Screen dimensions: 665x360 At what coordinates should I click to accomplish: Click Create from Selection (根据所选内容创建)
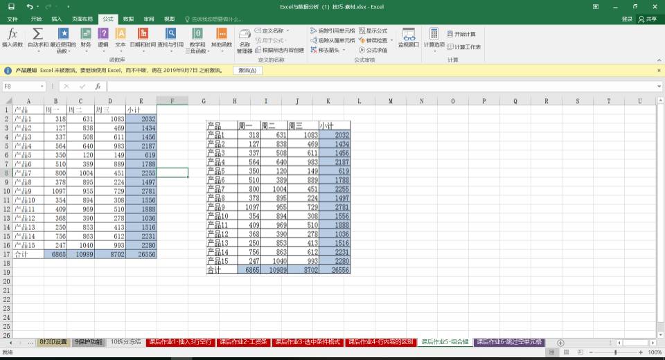click(x=279, y=50)
